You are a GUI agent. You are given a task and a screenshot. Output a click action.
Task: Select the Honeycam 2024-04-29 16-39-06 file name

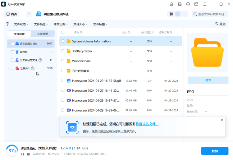(96, 110)
